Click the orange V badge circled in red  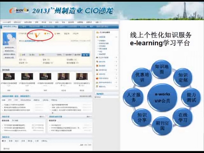pos(37,35)
